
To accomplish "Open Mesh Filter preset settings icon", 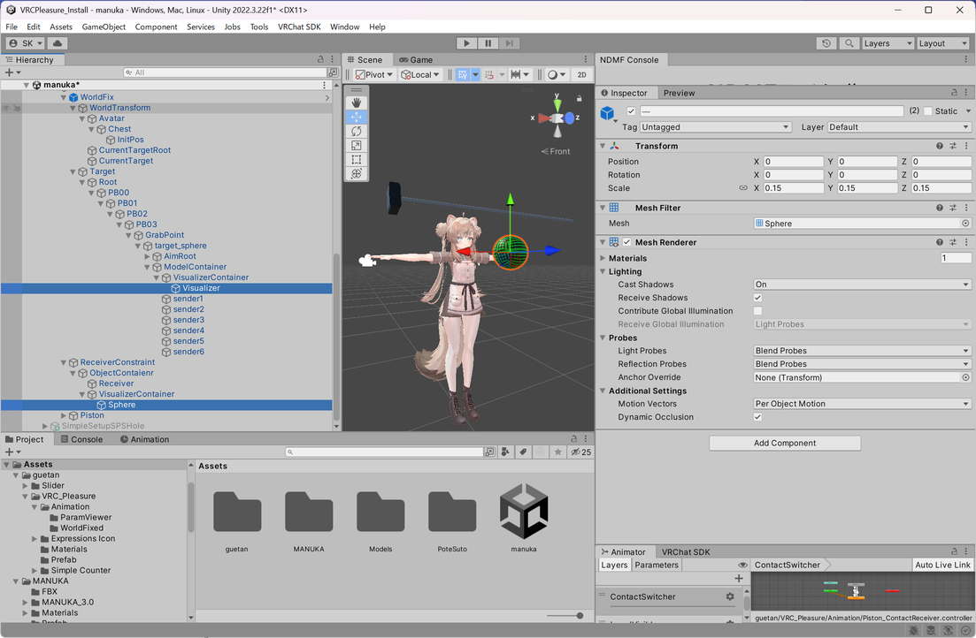I will tap(953, 208).
